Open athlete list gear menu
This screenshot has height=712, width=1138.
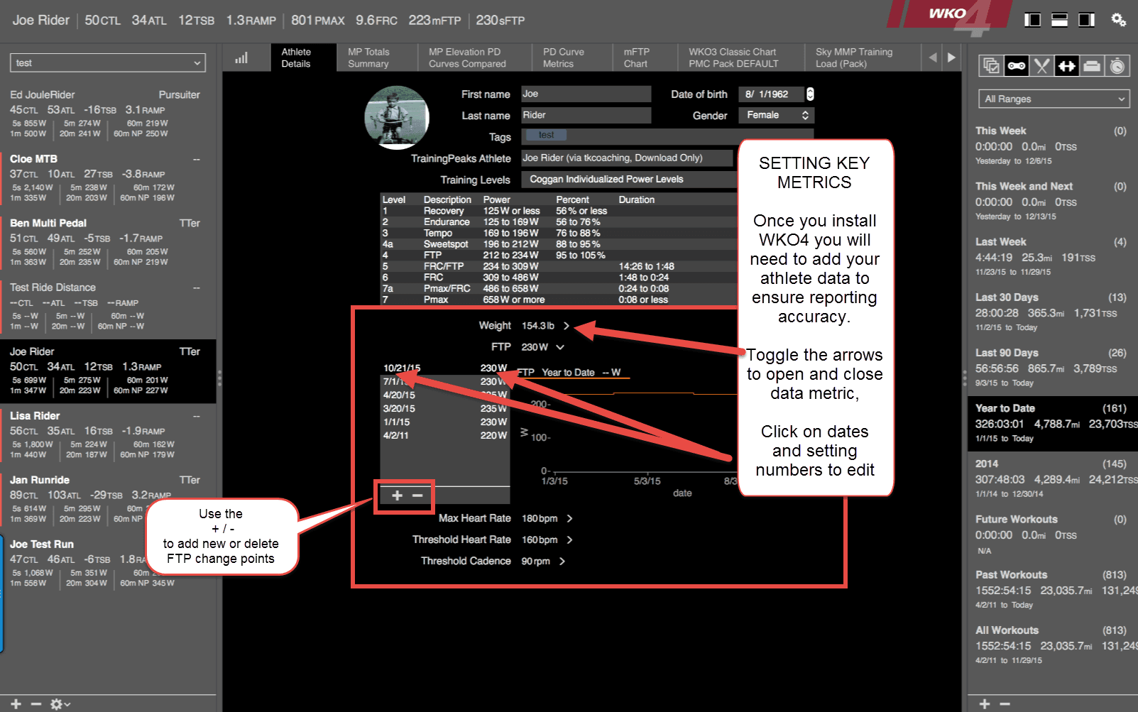tap(60, 703)
